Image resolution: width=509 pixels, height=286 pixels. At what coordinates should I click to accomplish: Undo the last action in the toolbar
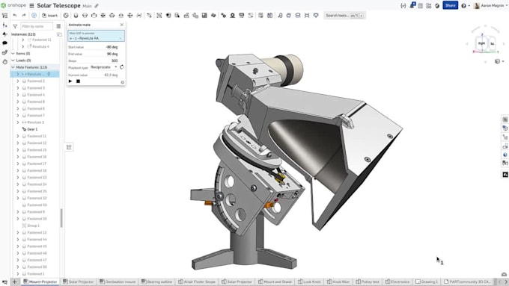15,15
